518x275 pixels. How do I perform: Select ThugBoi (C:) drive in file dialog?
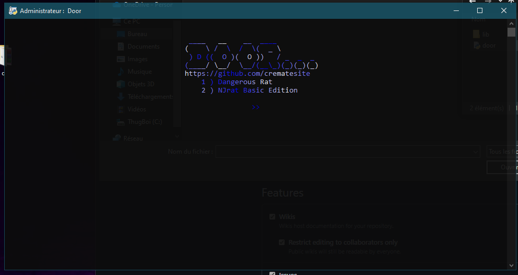tap(139, 122)
